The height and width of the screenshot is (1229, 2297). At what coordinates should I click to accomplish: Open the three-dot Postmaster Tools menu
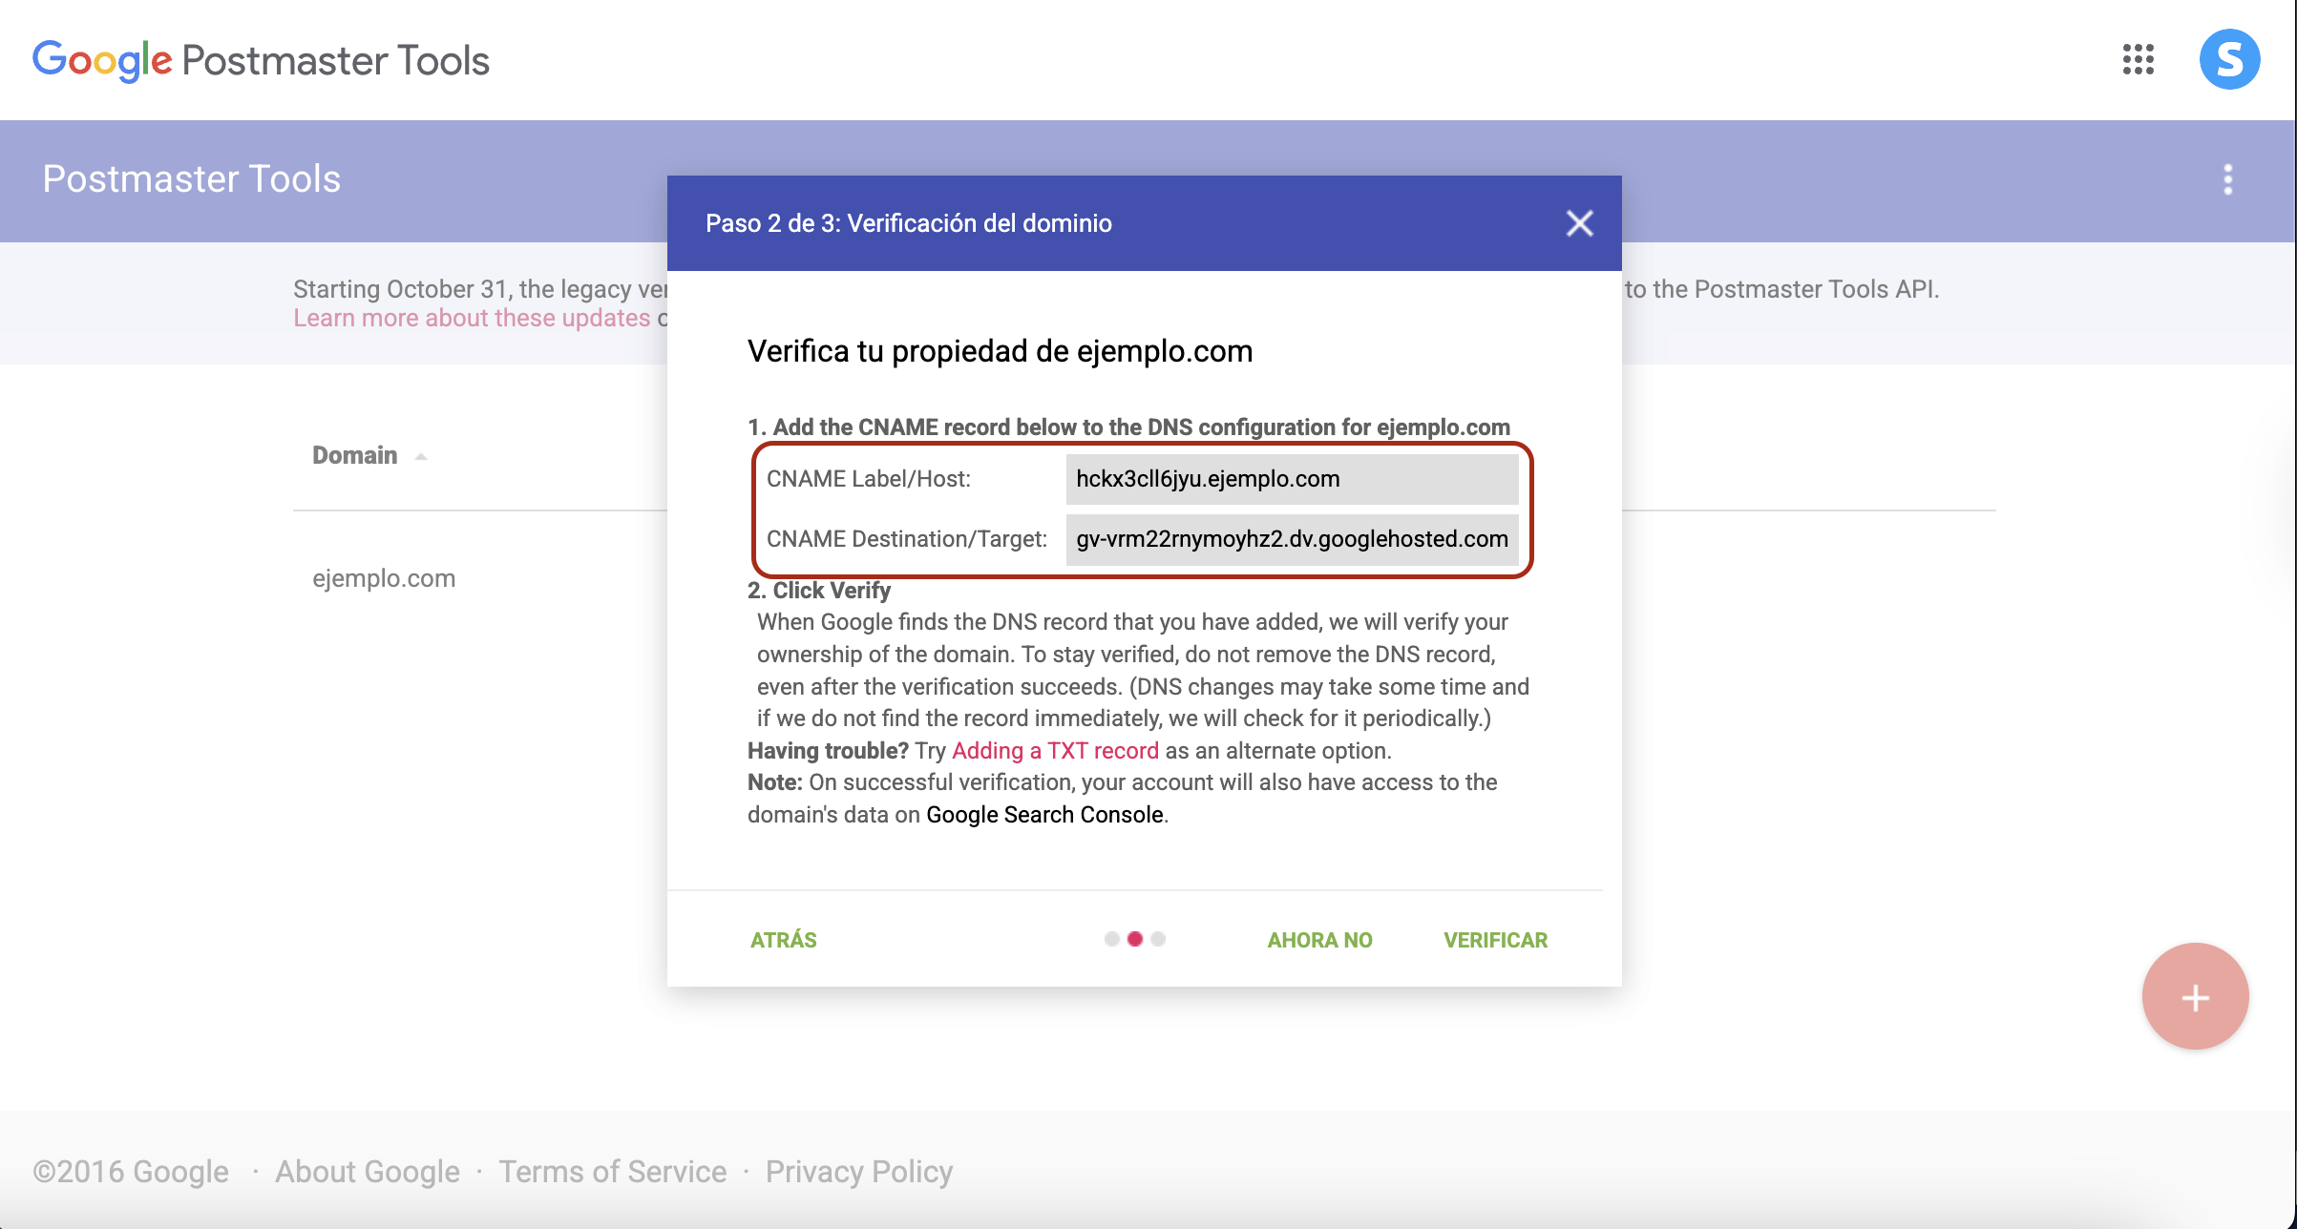[x=2227, y=179]
